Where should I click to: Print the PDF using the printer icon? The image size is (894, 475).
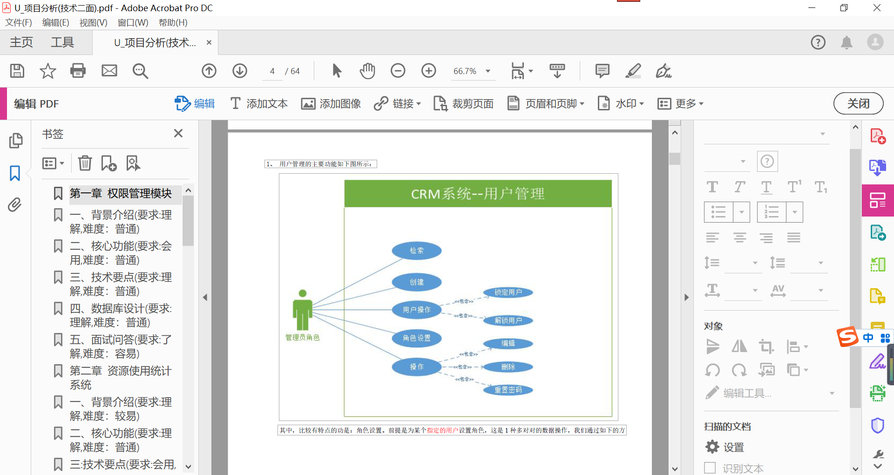(78, 71)
